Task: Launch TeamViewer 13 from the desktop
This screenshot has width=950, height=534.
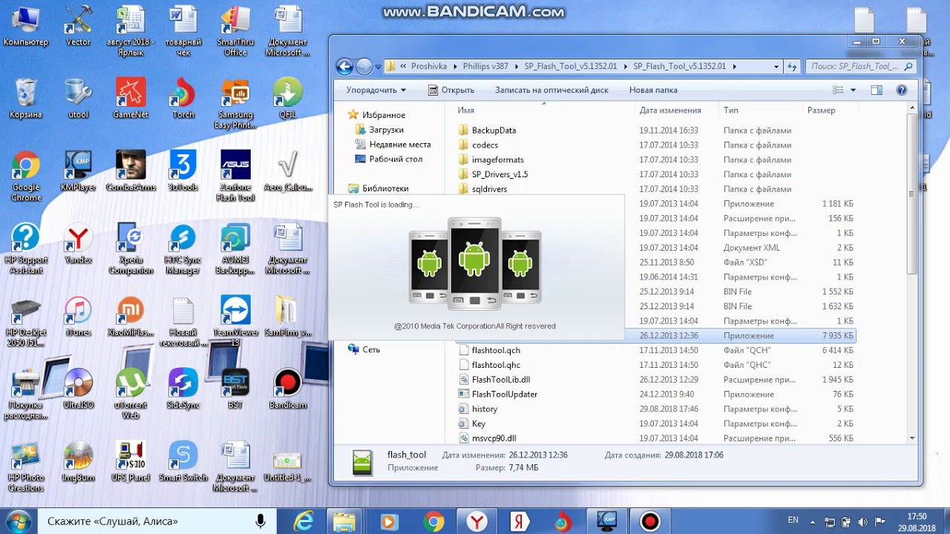Action: tap(236, 322)
